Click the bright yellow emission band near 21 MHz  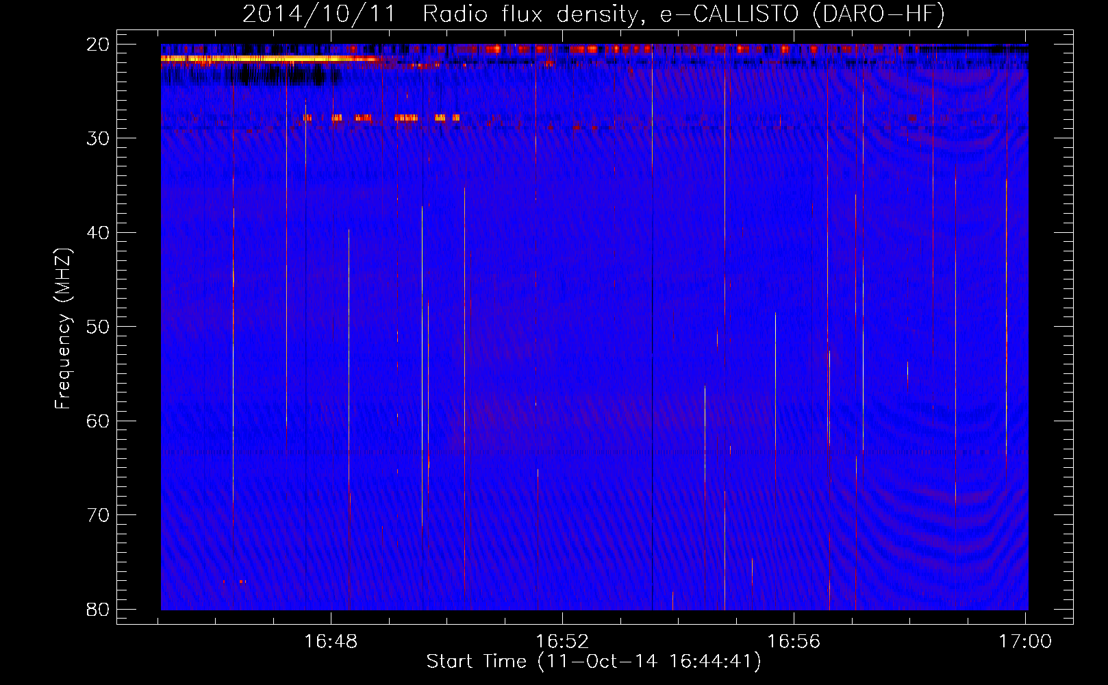click(x=269, y=60)
